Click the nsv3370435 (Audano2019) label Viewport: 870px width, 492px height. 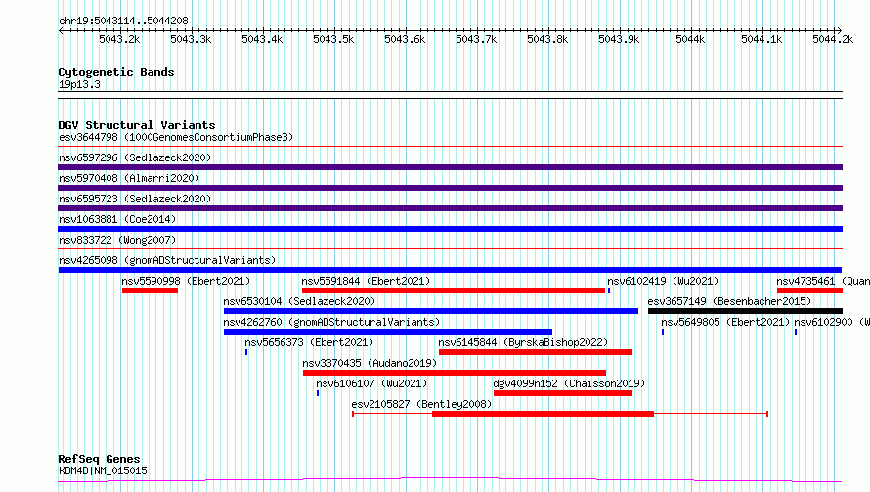370,363
